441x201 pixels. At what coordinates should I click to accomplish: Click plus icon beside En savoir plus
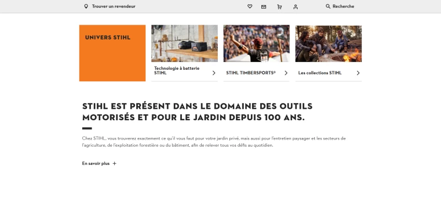pos(115,164)
